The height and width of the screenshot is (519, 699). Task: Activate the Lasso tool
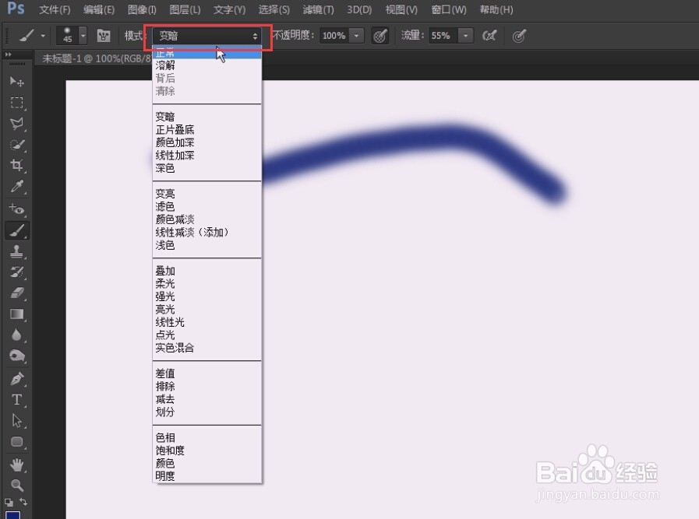point(17,124)
